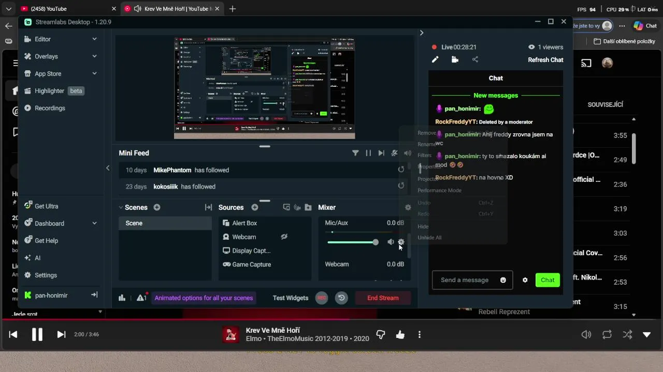Click the song progress bar
Screen dimensions: 663x372
pos(331,319)
